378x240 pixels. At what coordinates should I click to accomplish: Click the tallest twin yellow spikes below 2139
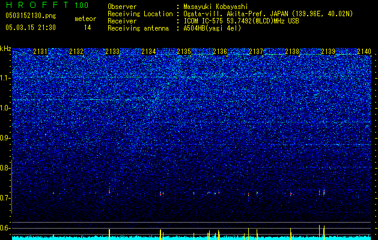(x=322, y=233)
